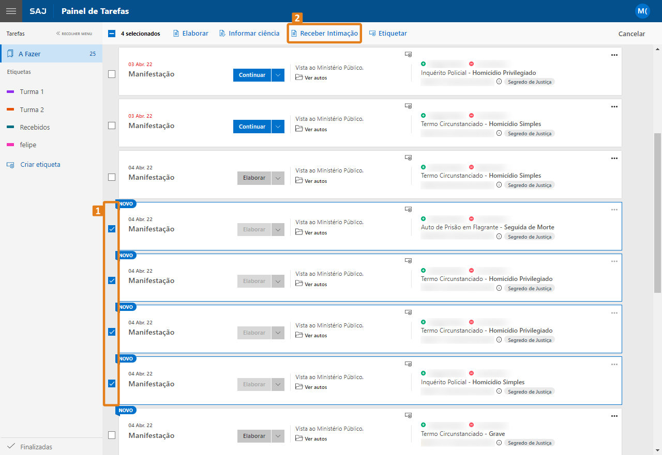The width and height of the screenshot is (662, 455).
Task: Uncheck the Auto de Prisão em Flagrante task
Action: 112,229
